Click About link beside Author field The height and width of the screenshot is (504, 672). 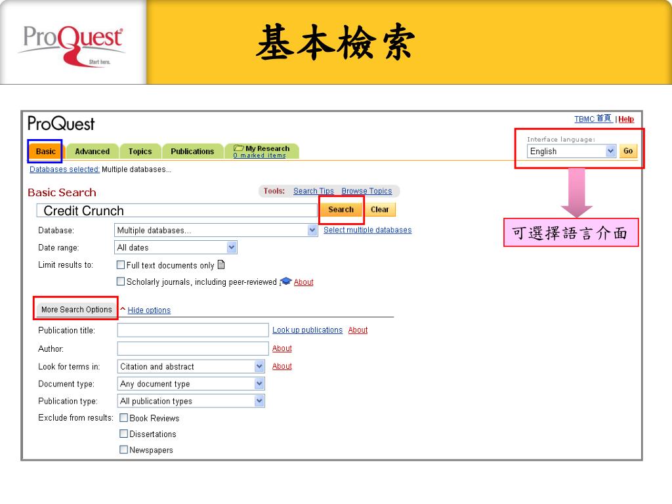tap(282, 348)
